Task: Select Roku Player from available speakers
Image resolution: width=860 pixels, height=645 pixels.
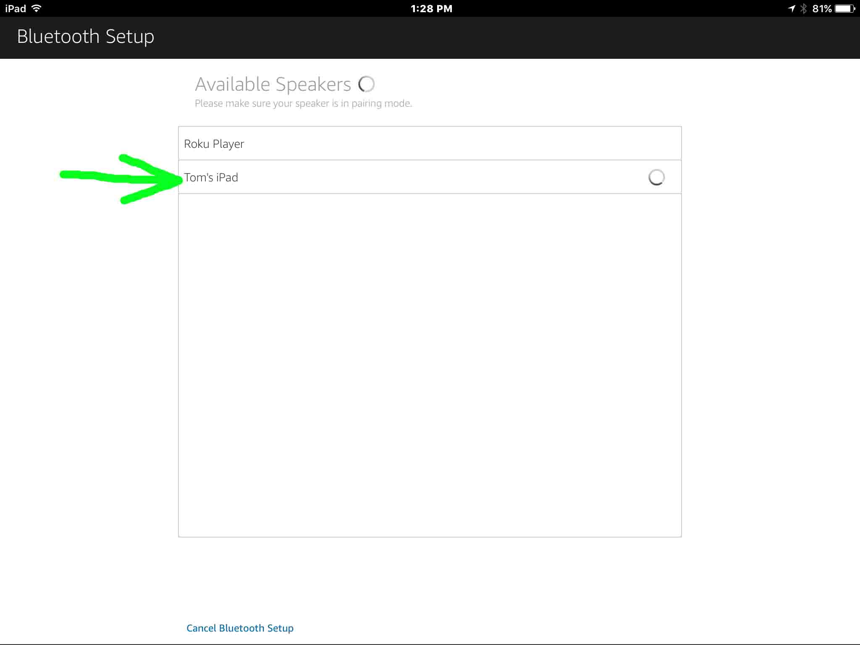Action: click(214, 144)
